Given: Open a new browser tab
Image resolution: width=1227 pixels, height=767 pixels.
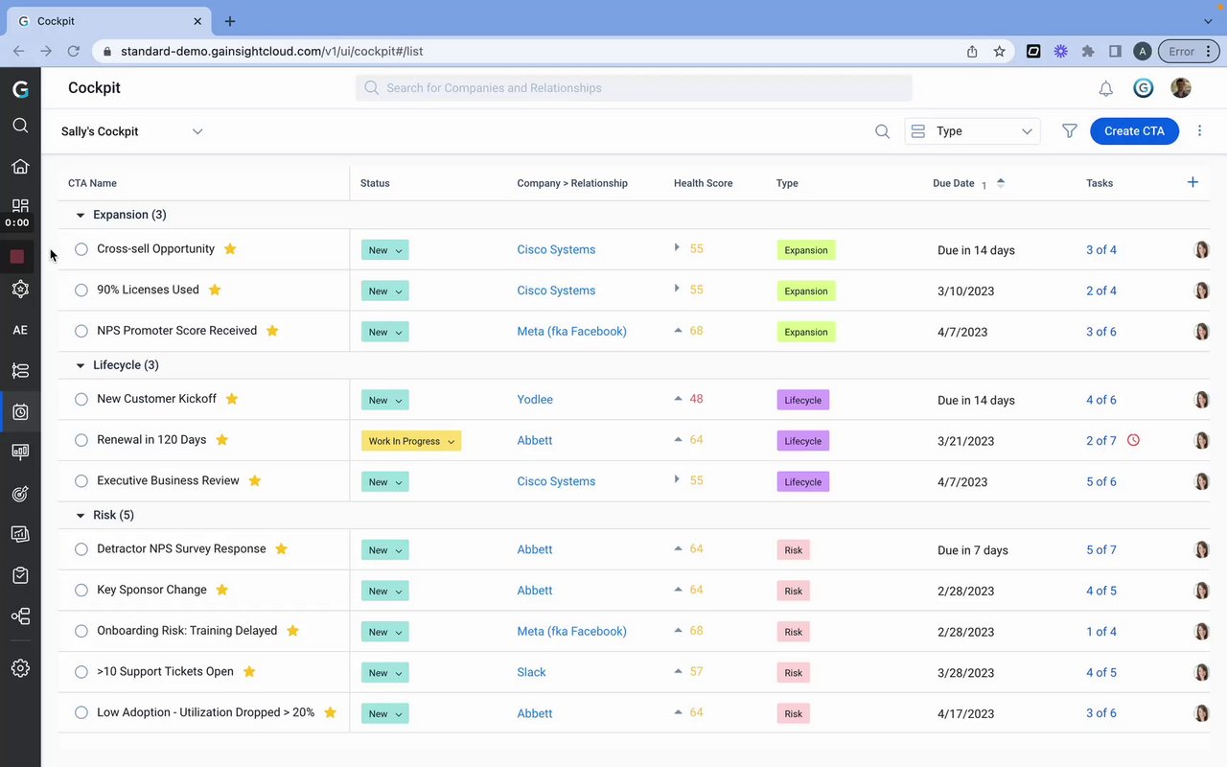Looking at the screenshot, I should point(230,21).
